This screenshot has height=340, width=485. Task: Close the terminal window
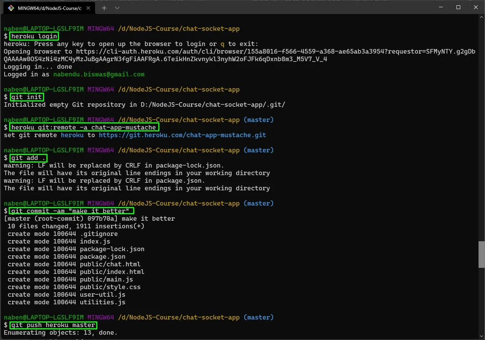click(476, 7)
